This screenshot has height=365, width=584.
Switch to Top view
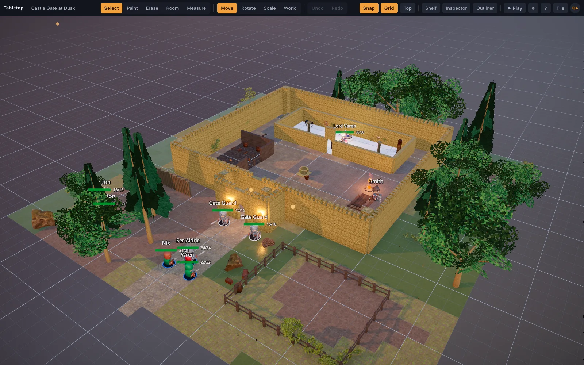click(407, 8)
